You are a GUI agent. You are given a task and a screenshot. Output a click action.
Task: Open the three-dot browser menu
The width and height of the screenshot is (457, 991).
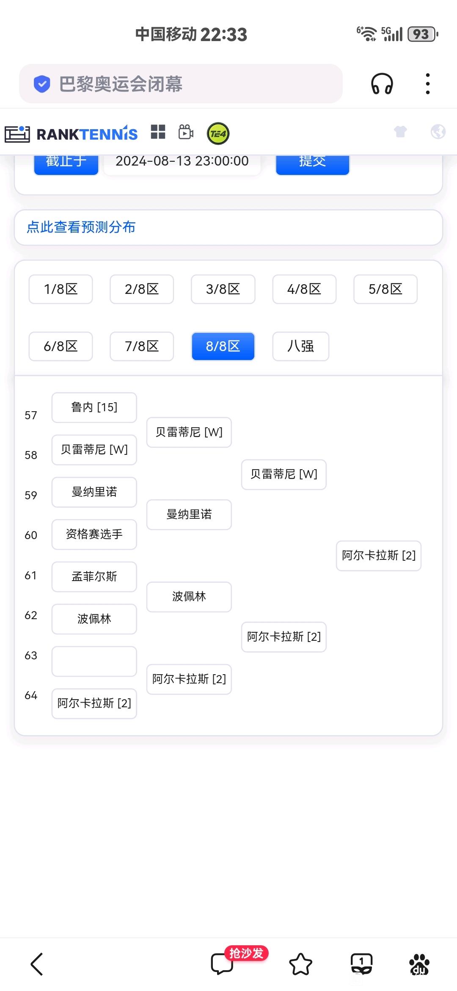[x=428, y=83]
